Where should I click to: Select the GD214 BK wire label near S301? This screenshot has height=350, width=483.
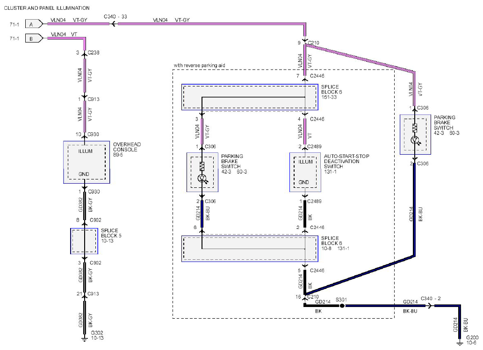[x=322, y=306]
